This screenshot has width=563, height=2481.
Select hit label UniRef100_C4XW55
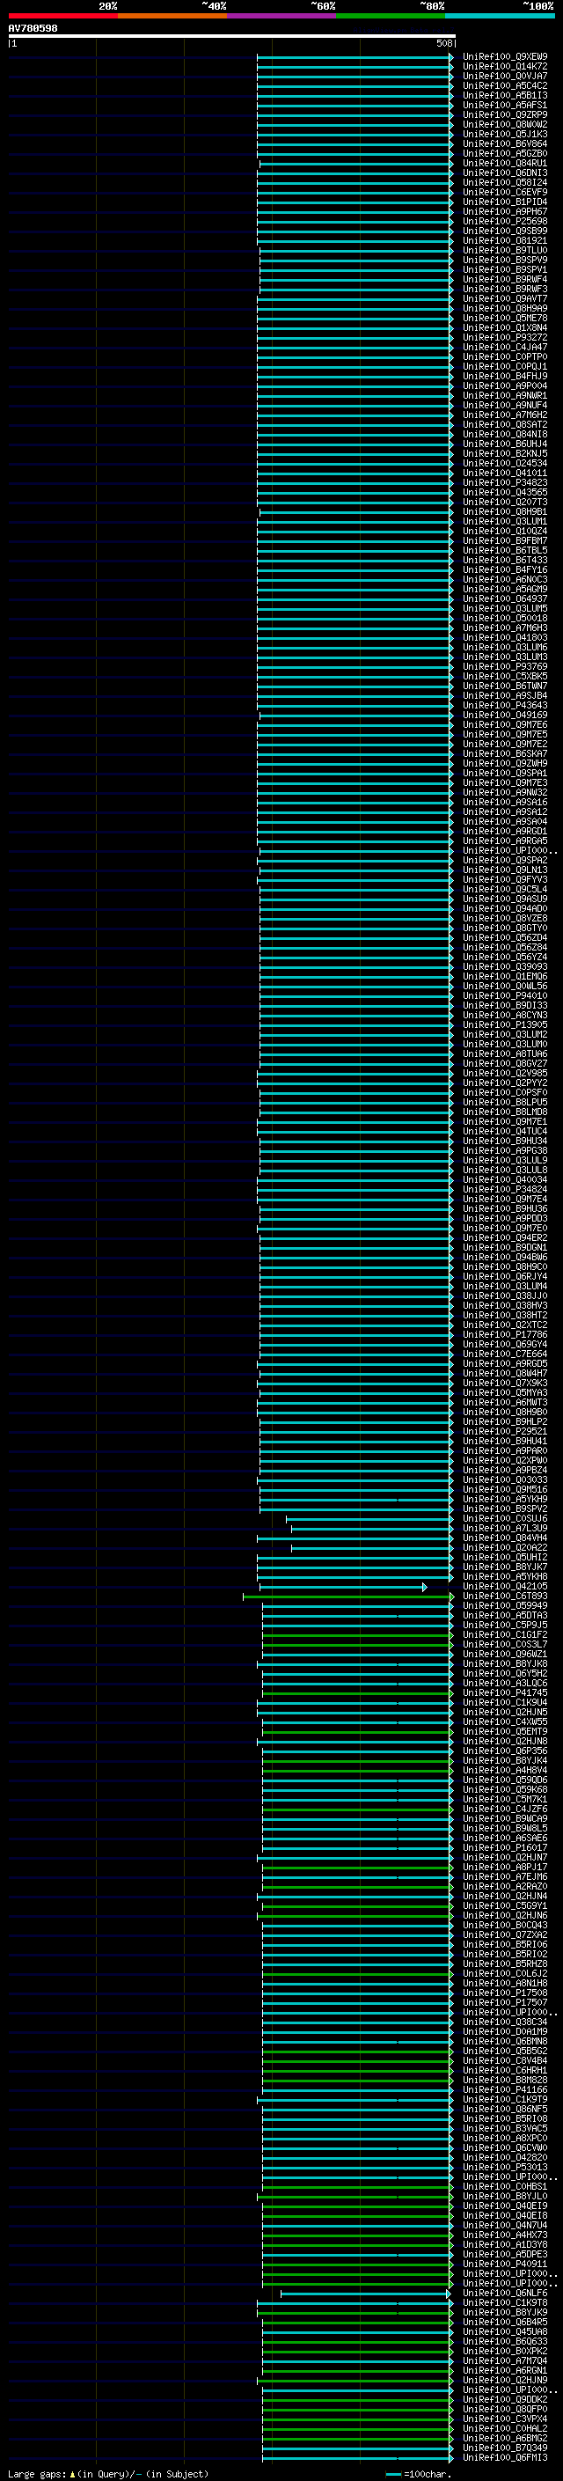505,1722
